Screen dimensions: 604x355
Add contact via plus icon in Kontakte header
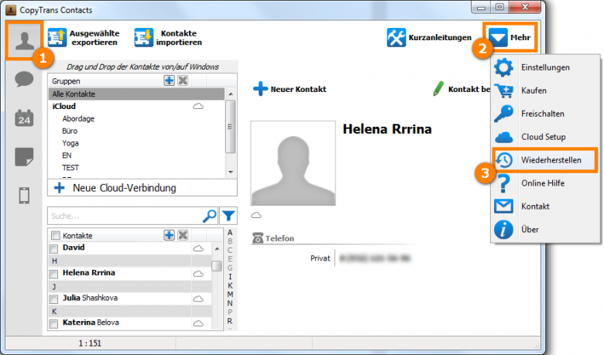[x=169, y=235]
